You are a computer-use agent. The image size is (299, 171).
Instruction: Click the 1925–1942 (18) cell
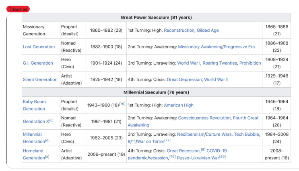106,79
